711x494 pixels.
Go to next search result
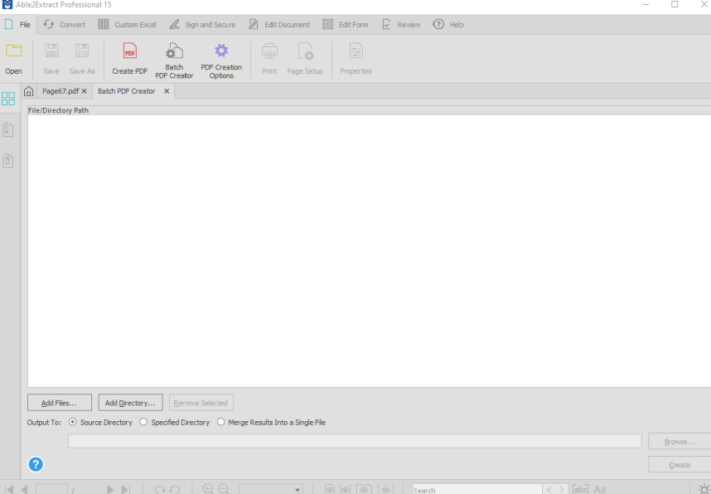[x=562, y=490]
